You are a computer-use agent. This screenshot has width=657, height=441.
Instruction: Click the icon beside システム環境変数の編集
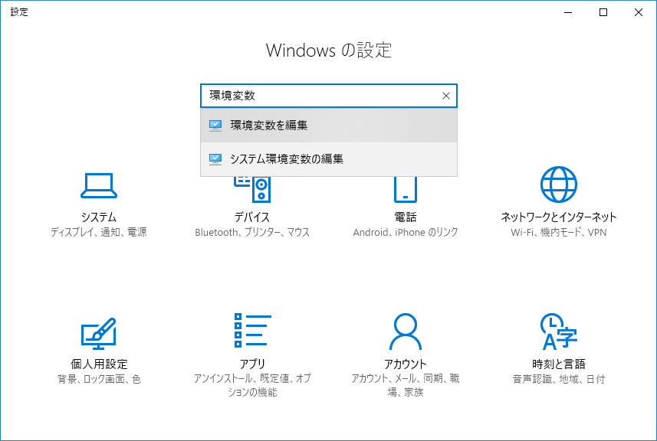[215, 159]
